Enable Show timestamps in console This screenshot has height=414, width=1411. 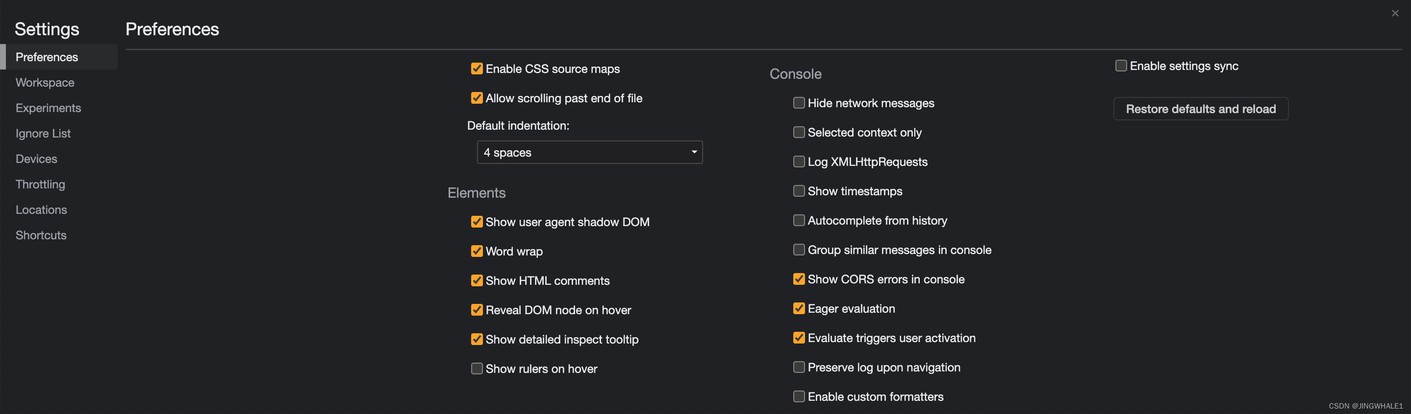point(799,191)
